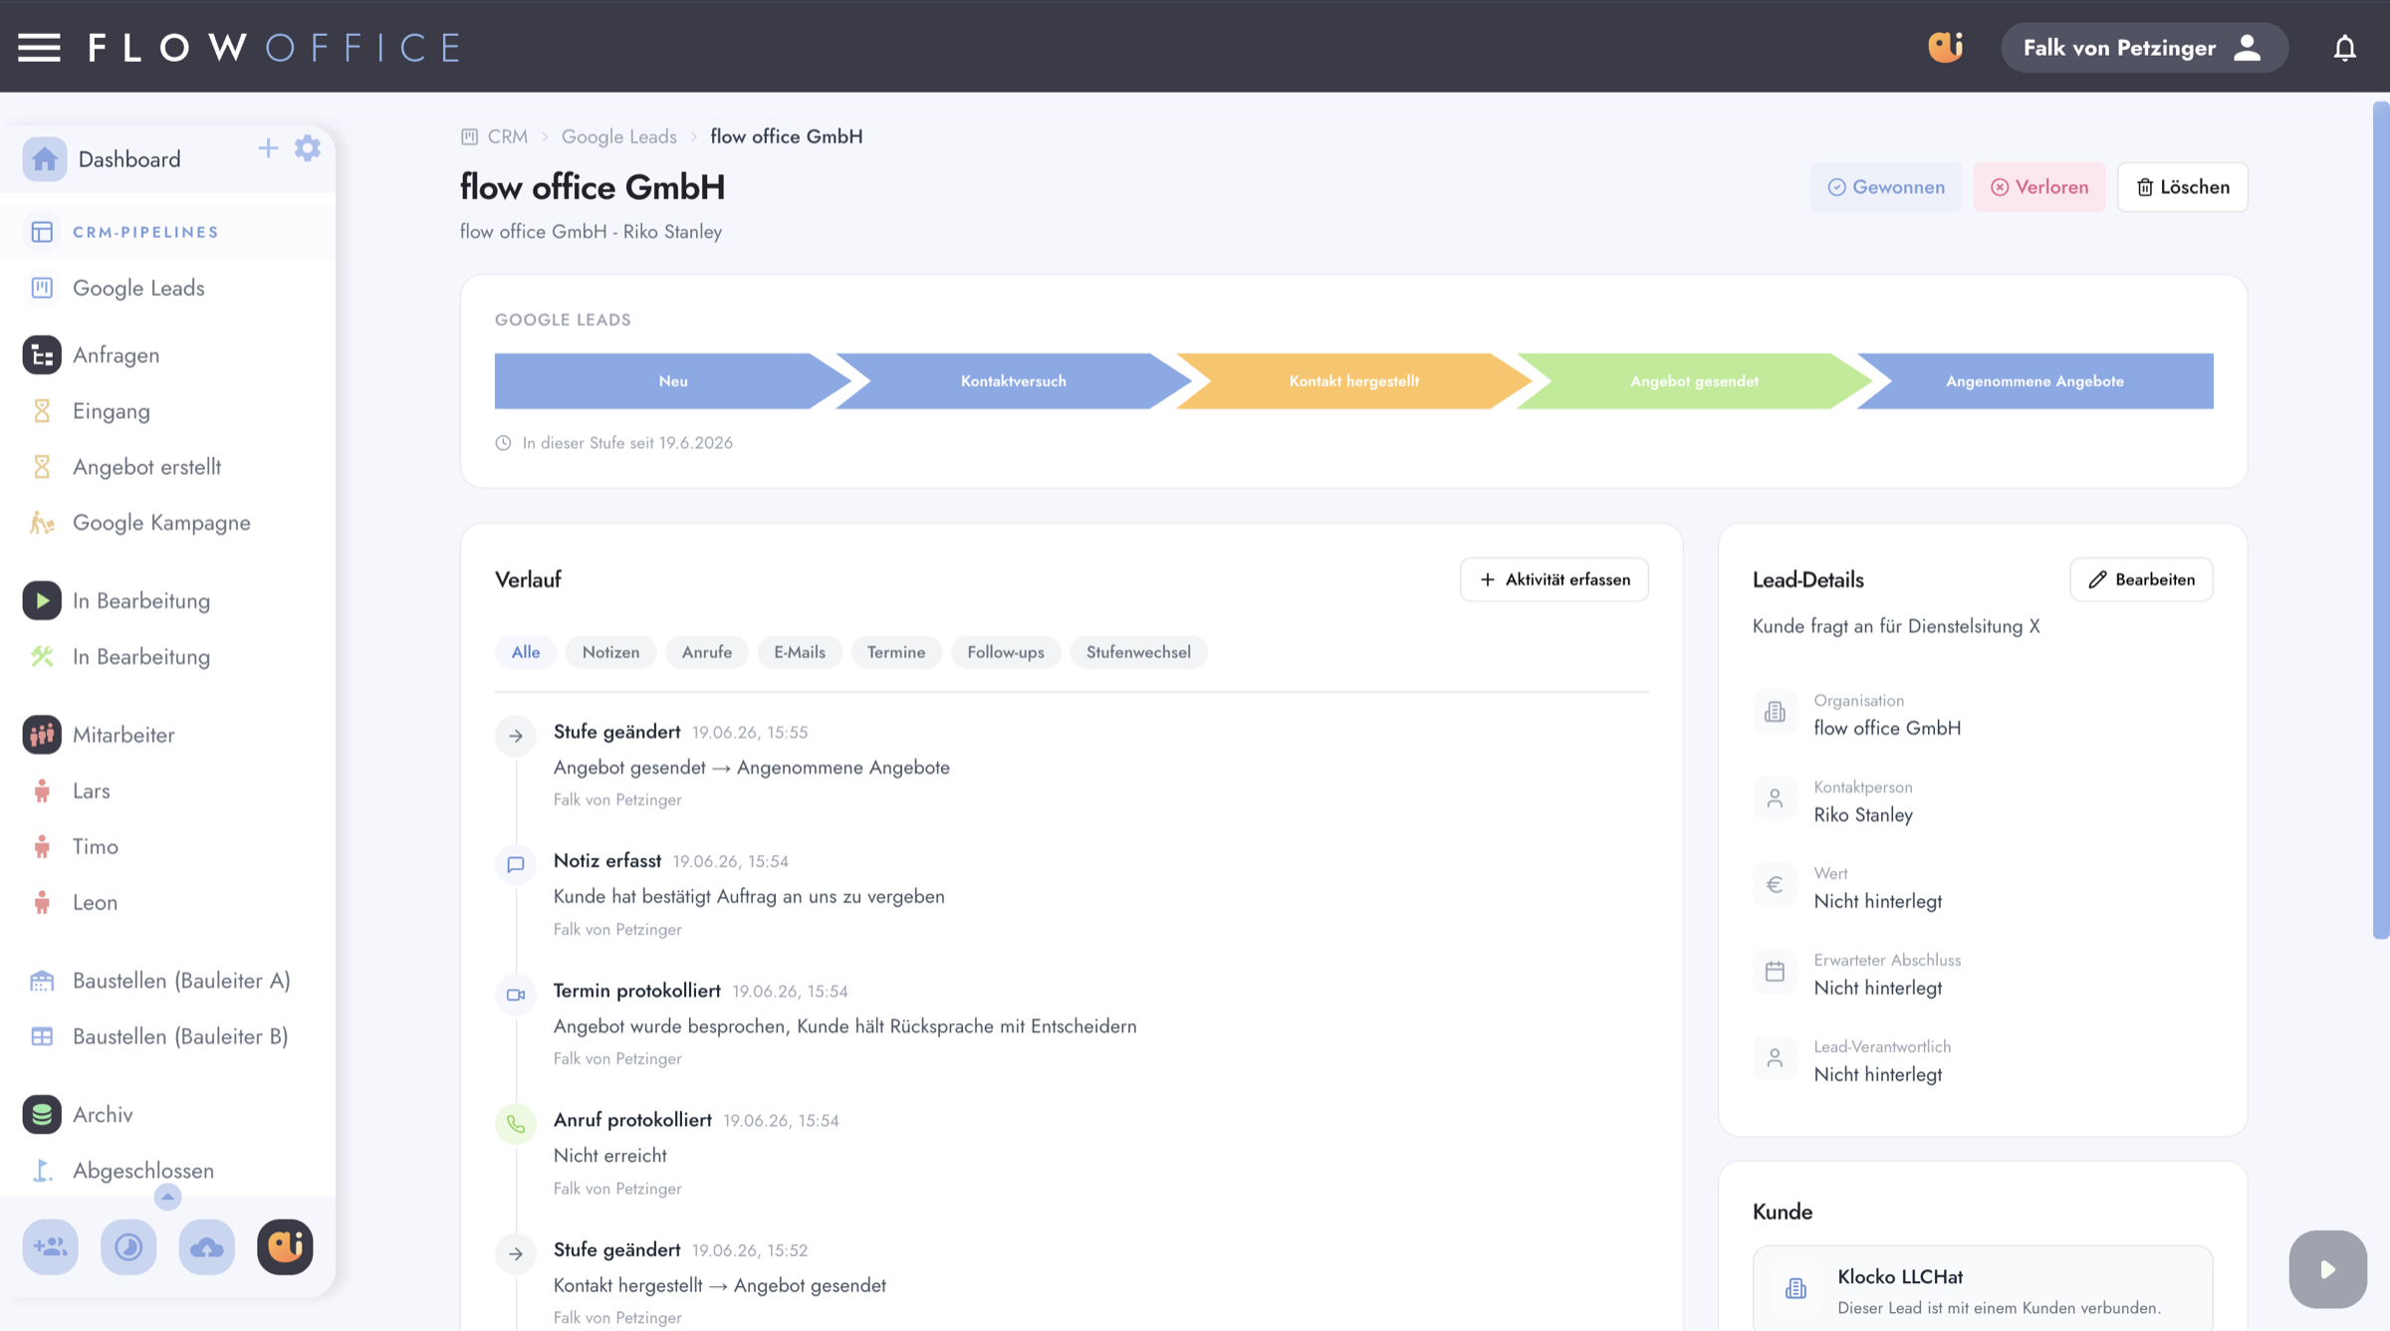Screen dimensions: 2390x1331
Task: Navigate to CRM breadcrumb
Action: (x=507, y=136)
